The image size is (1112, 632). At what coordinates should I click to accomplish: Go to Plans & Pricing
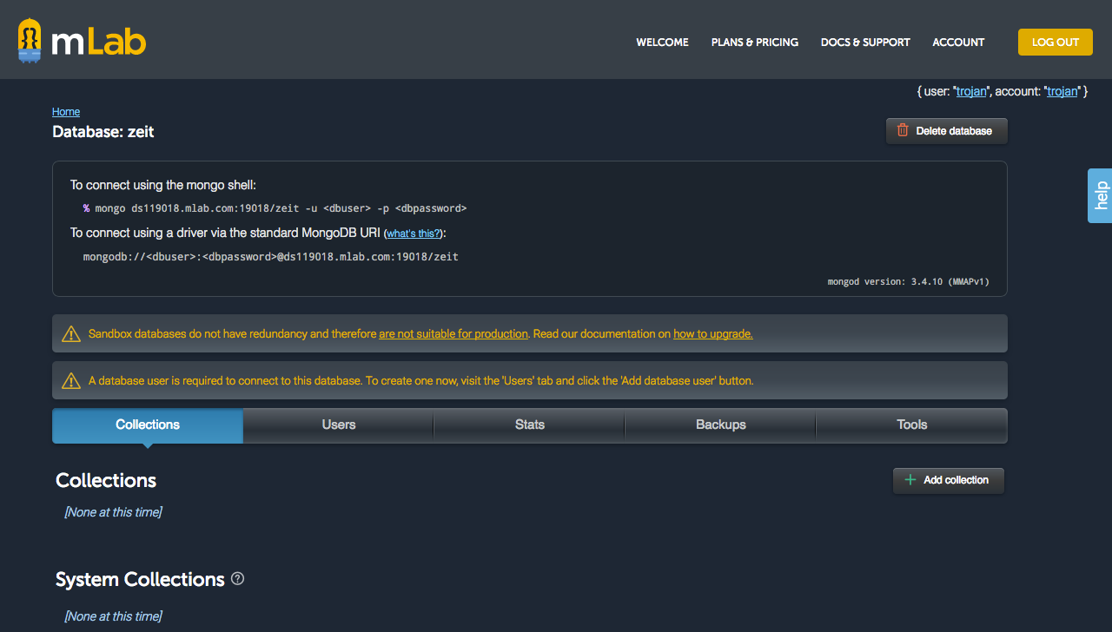point(755,42)
